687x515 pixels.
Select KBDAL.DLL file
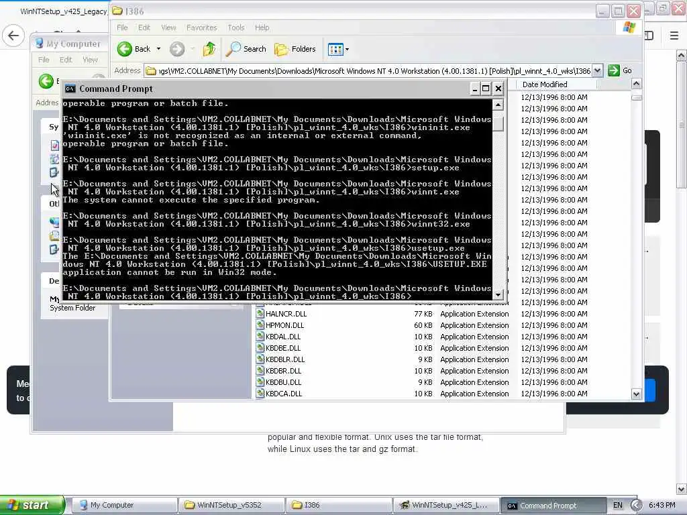(283, 337)
